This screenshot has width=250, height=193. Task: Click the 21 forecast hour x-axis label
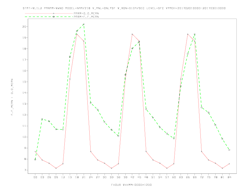click(x=84, y=177)
